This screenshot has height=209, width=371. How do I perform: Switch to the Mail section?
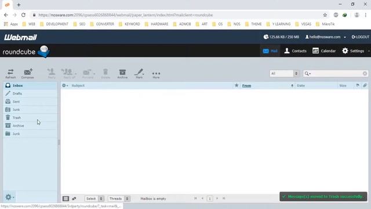[x=270, y=51]
